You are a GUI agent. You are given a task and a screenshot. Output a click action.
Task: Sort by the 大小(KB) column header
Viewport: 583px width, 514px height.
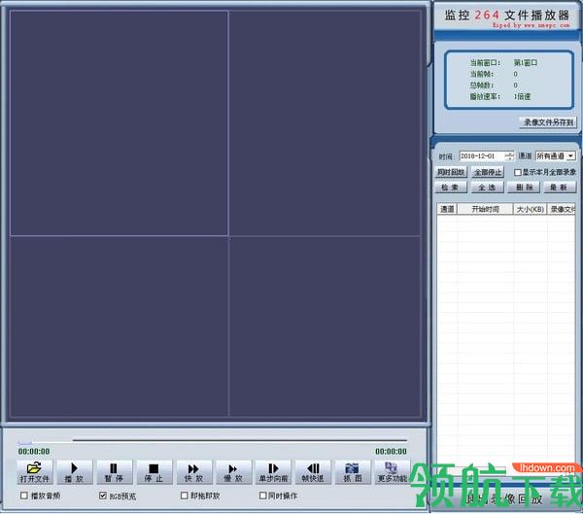(531, 209)
